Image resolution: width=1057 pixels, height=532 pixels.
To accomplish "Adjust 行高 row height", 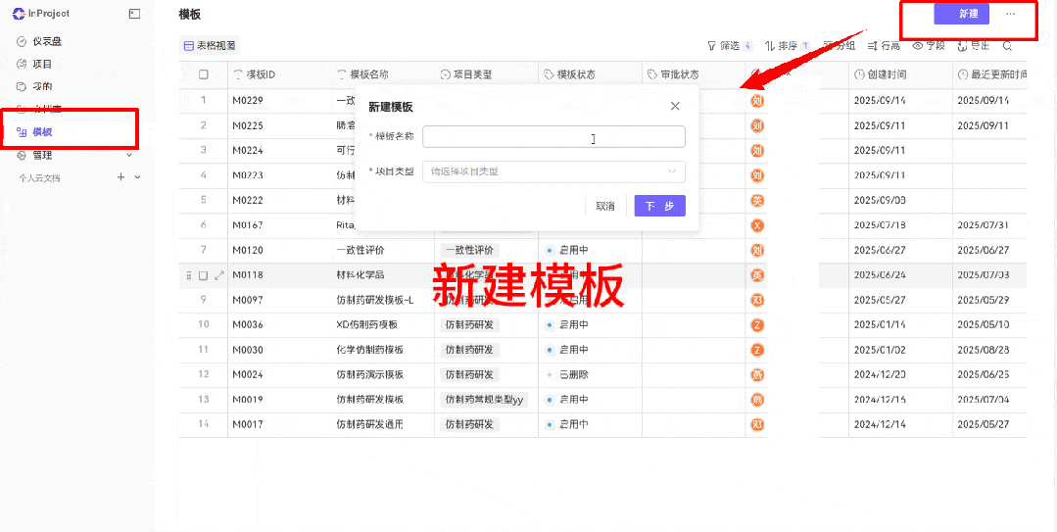I will (884, 46).
